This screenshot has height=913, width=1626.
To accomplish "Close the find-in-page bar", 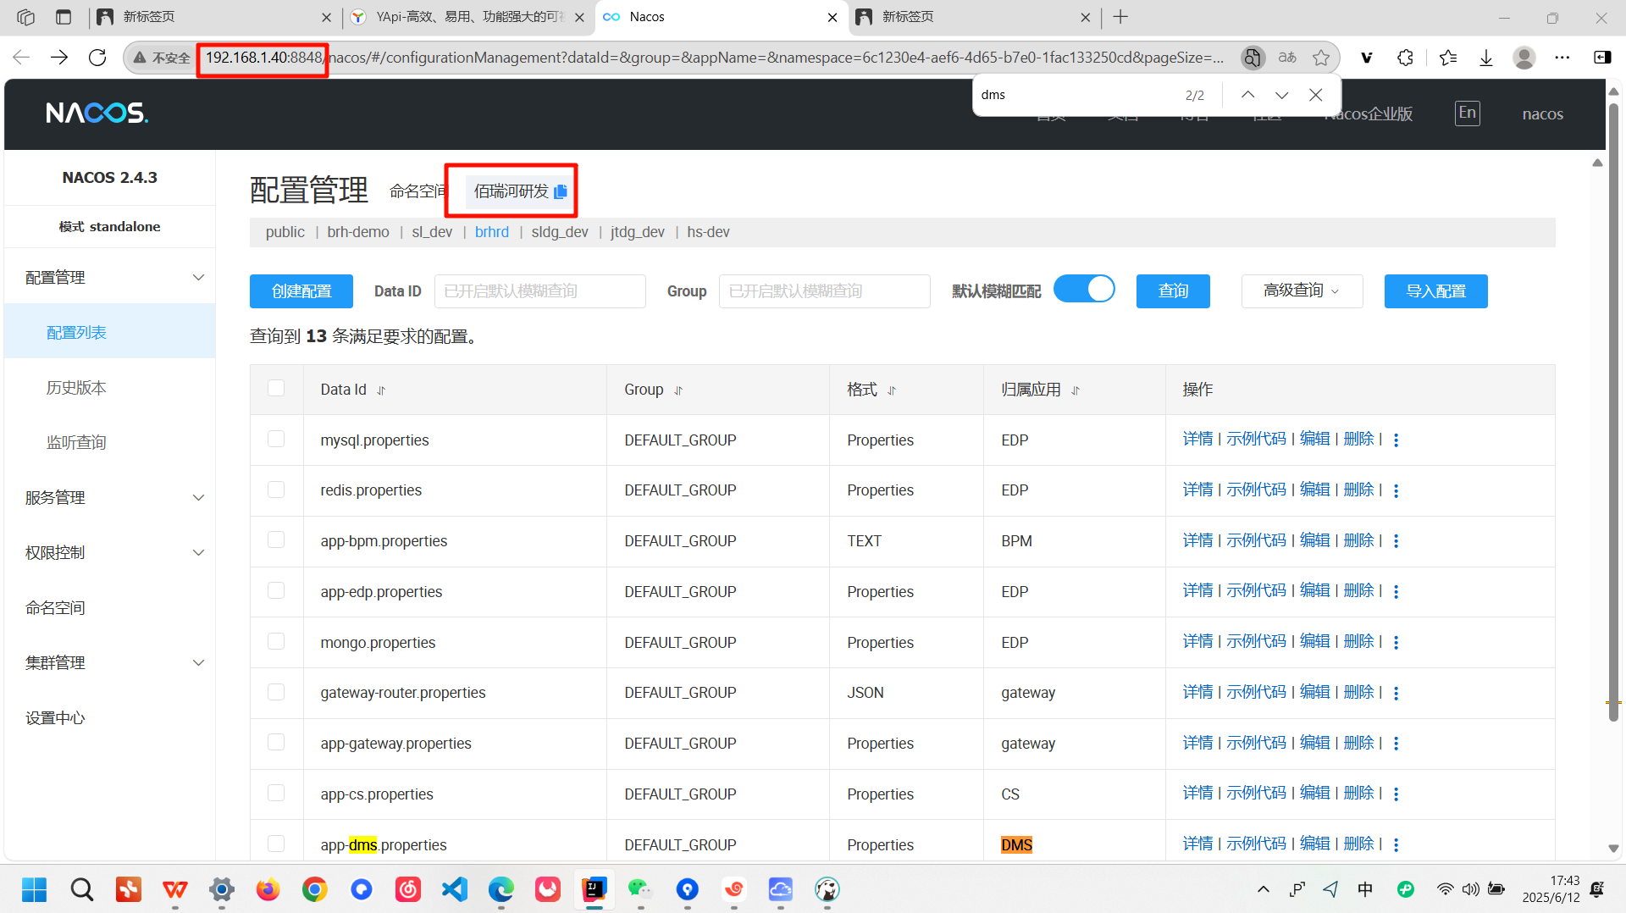I will [x=1315, y=95].
